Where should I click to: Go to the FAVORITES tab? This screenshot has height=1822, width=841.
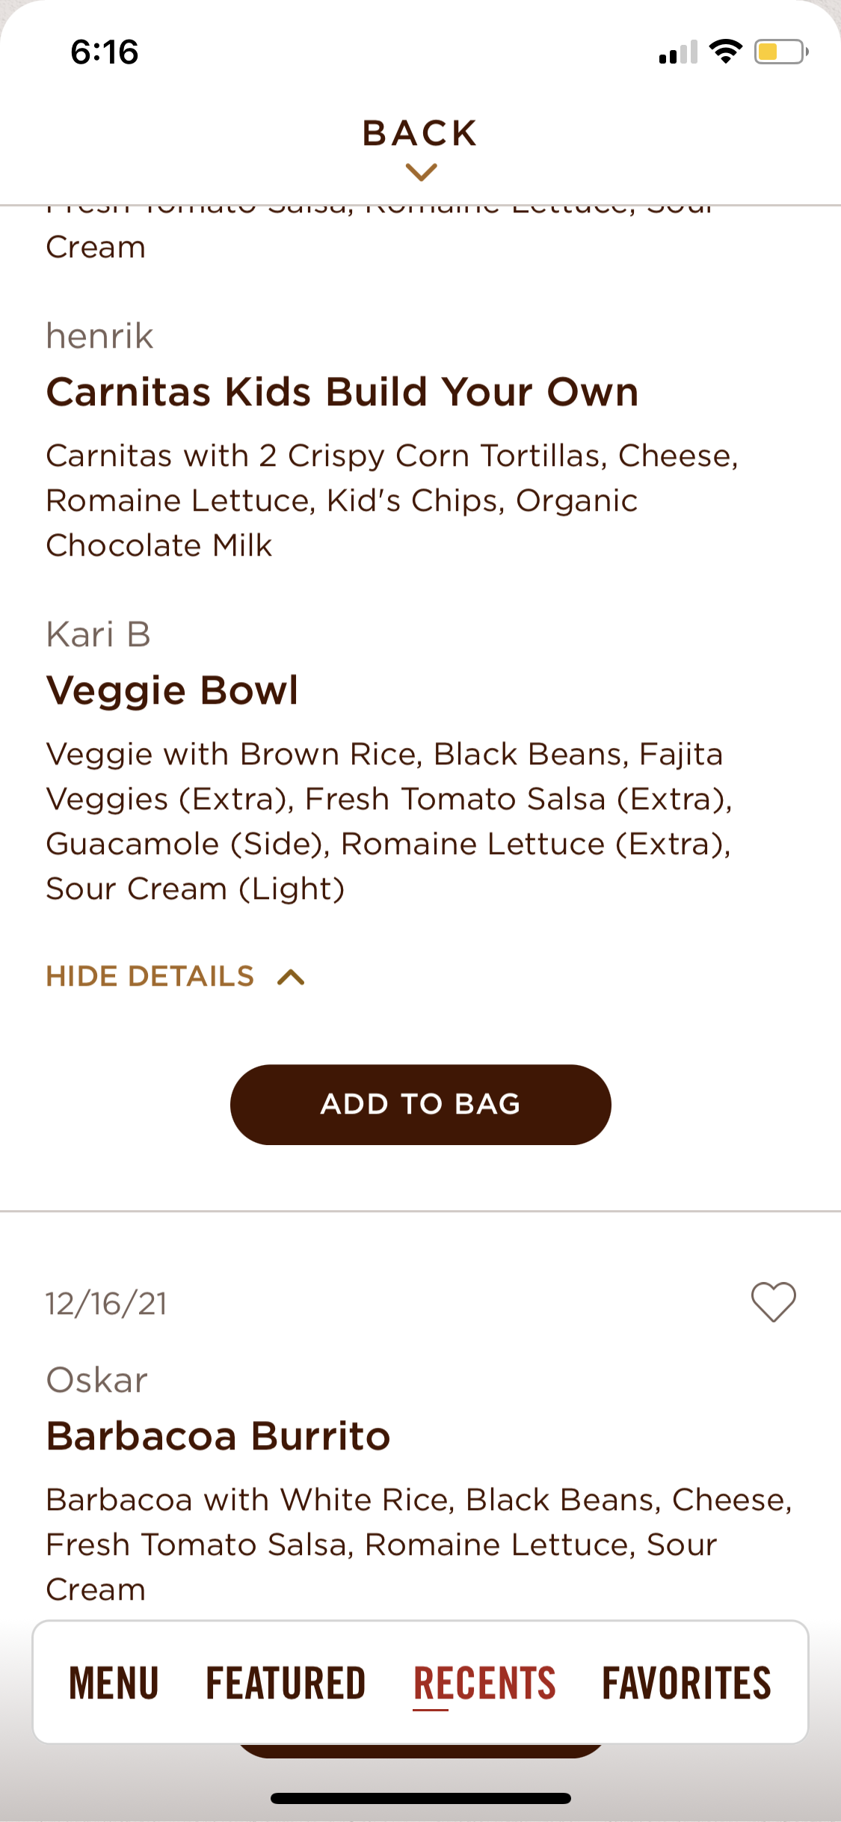click(x=686, y=1684)
